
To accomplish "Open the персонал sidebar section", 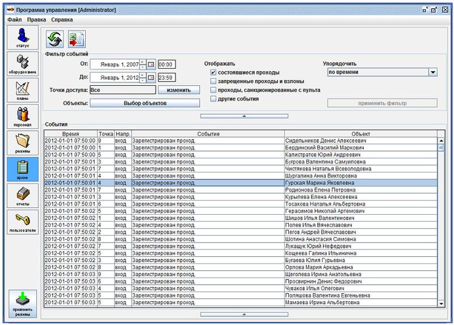I will pos(23,116).
